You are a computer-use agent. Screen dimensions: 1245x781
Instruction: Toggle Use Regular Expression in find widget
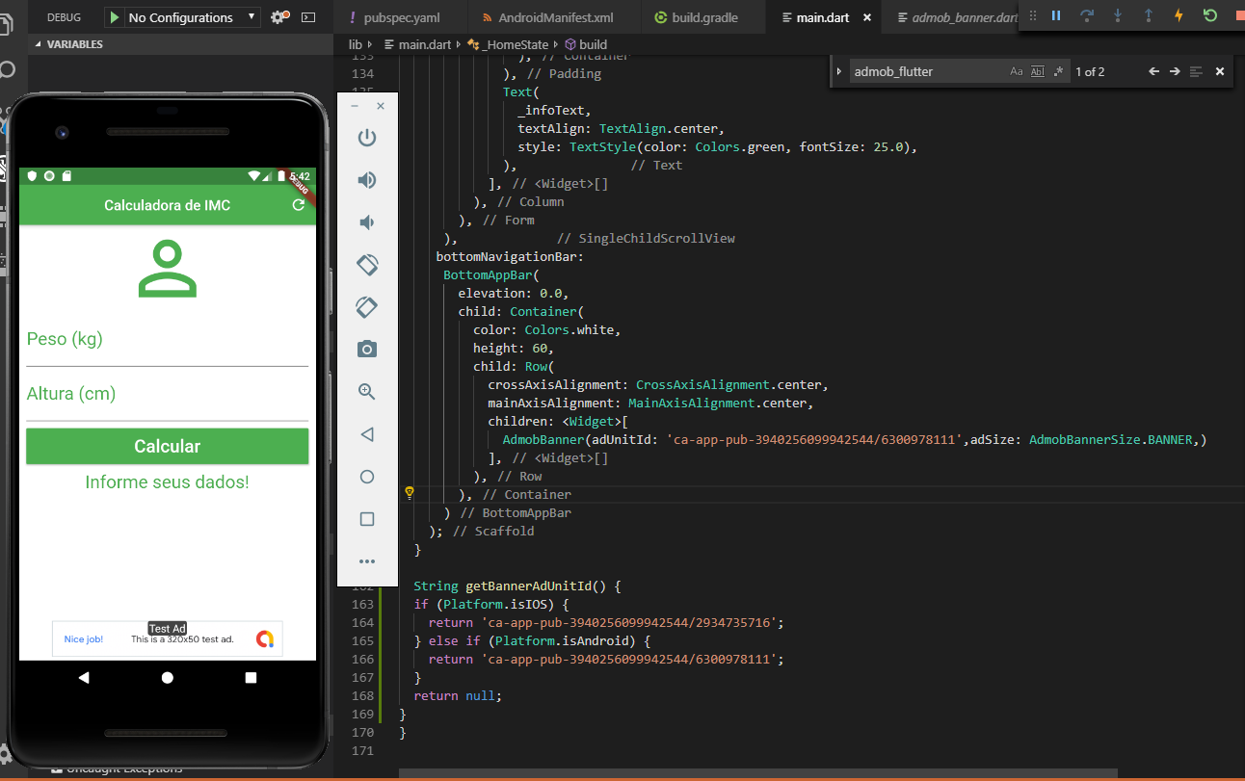pos(1058,71)
